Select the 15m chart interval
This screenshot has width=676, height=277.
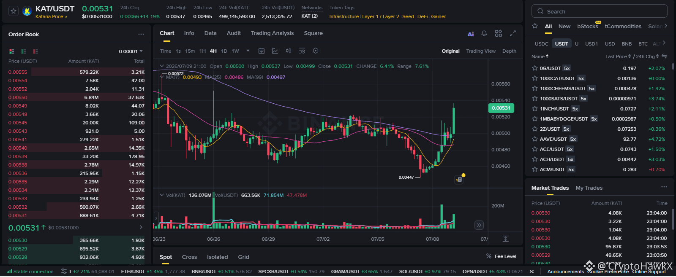point(190,51)
